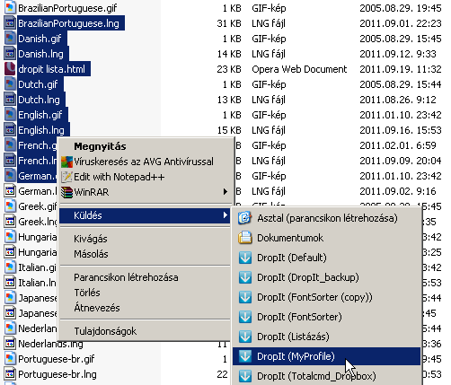
Task: Click the Nederlands.lng file icon
Action: (x=10, y=344)
